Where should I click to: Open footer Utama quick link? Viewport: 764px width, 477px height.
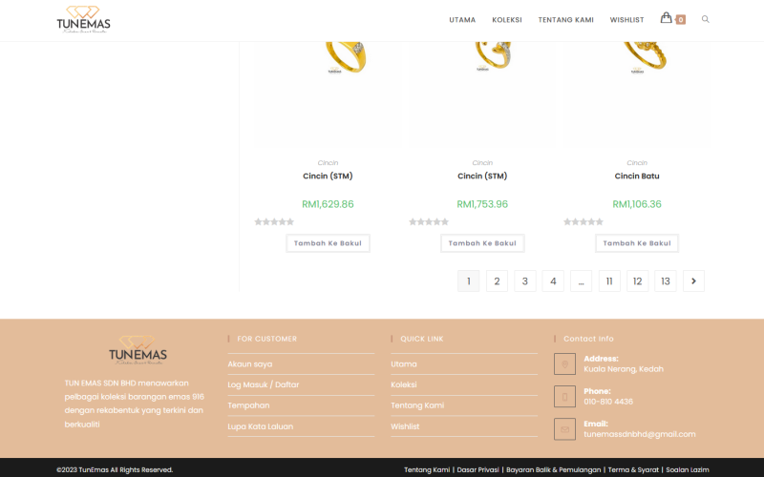pyautogui.click(x=404, y=364)
